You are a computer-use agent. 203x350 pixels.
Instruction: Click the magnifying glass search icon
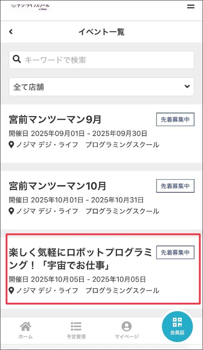pos(17,59)
